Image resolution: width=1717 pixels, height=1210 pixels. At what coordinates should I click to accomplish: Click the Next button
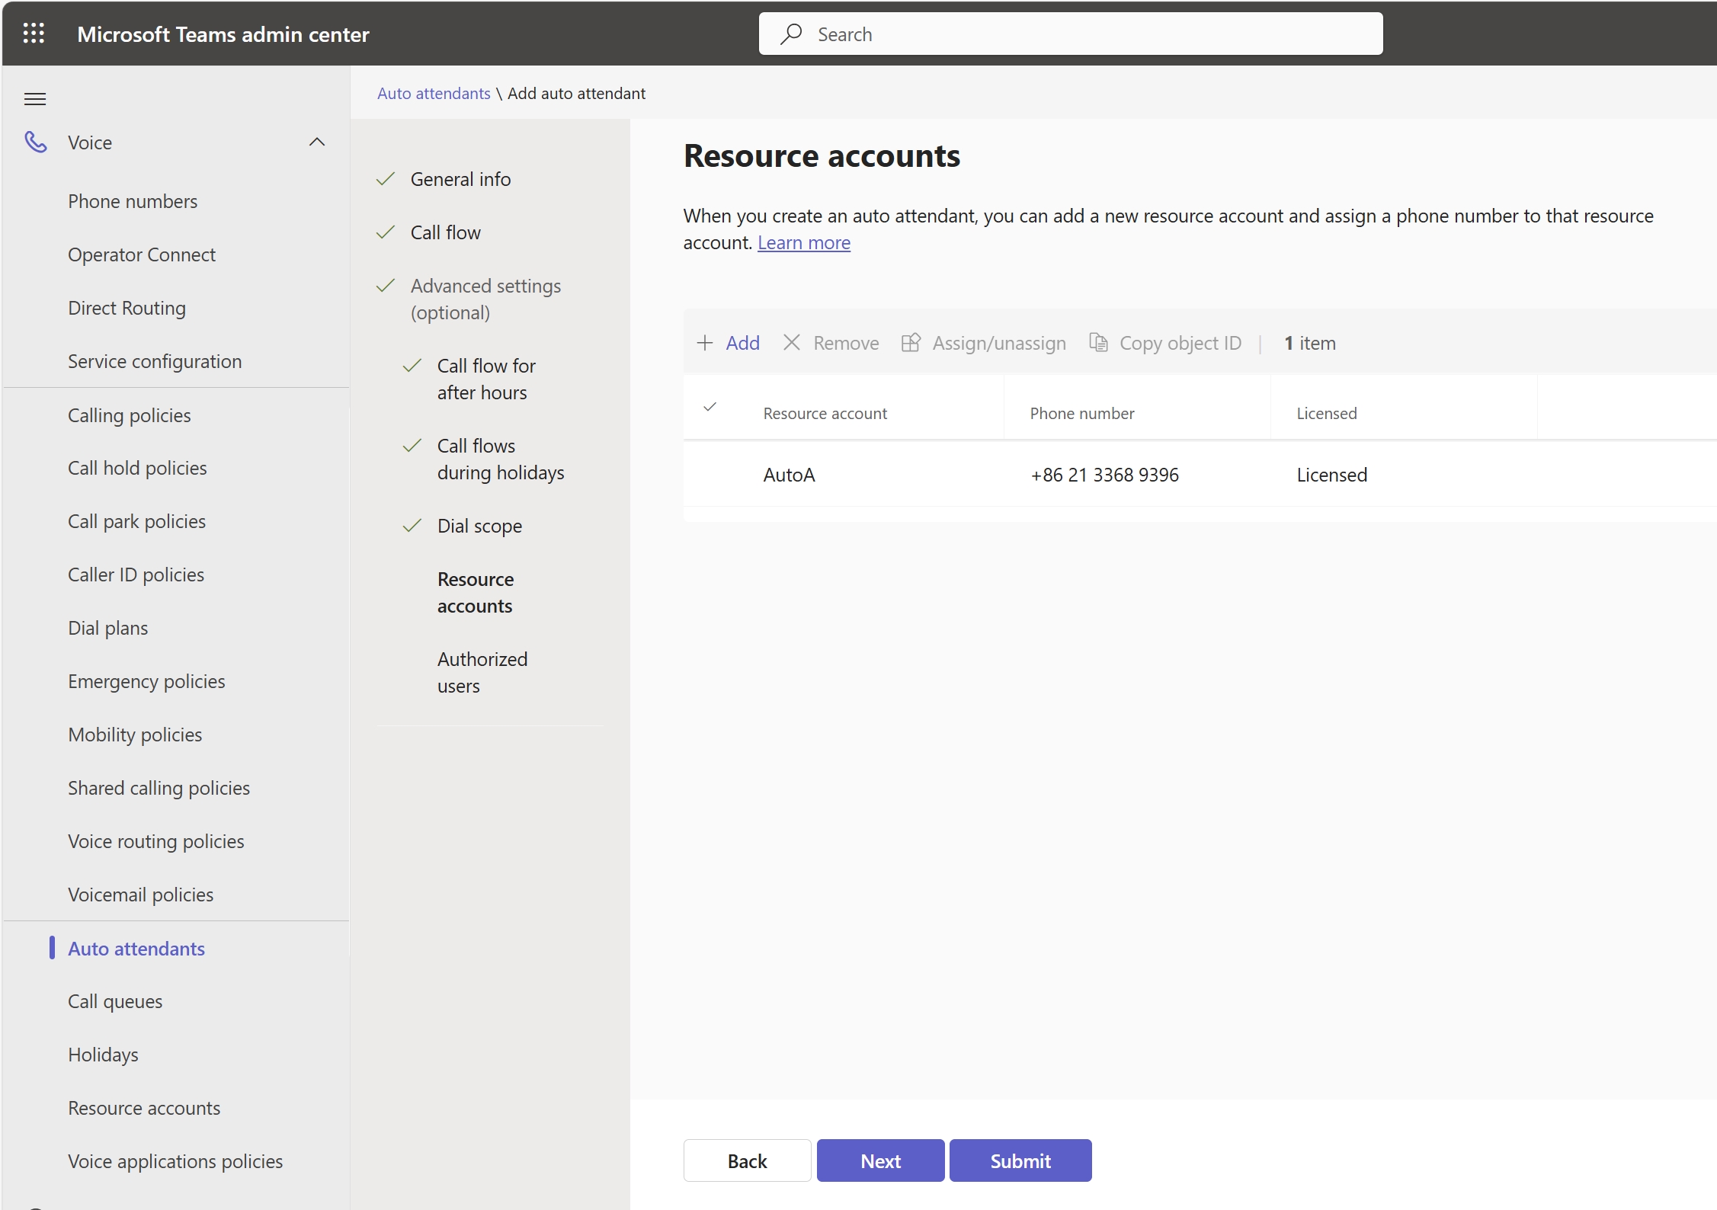coord(880,1160)
